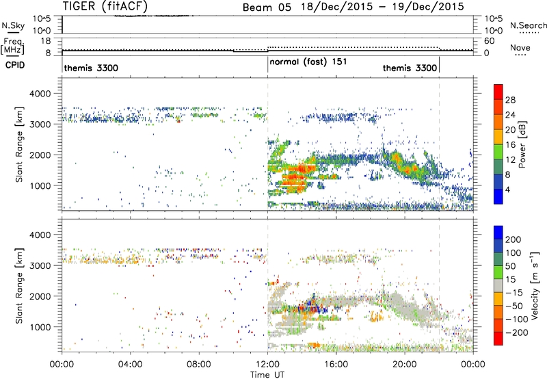Image resolution: width=547 pixels, height=379 pixels.
Task: Click the 'Time UT' axis title
Action: click(267, 375)
